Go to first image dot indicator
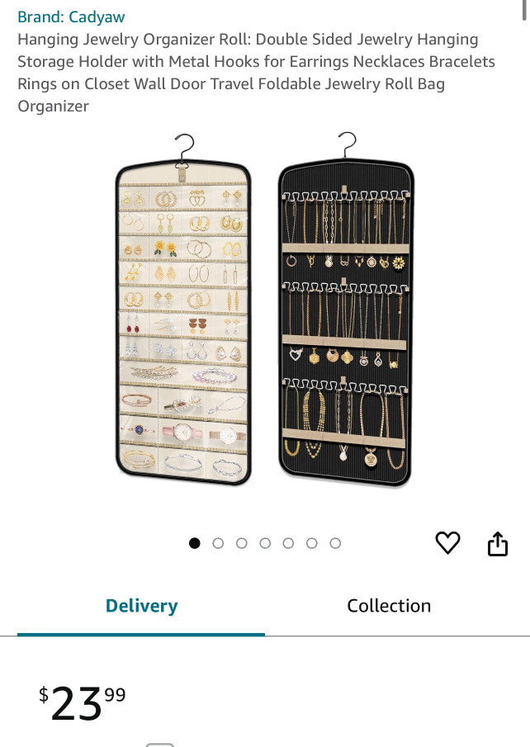Screen dimensions: 530x747 click(195, 543)
